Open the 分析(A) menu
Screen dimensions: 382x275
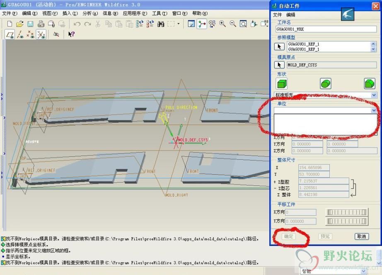[x=90, y=13]
